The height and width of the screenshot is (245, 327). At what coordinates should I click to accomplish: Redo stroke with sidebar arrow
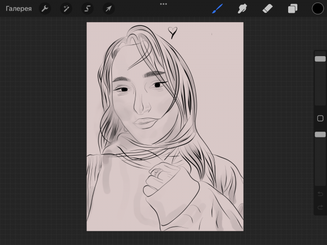(320, 207)
